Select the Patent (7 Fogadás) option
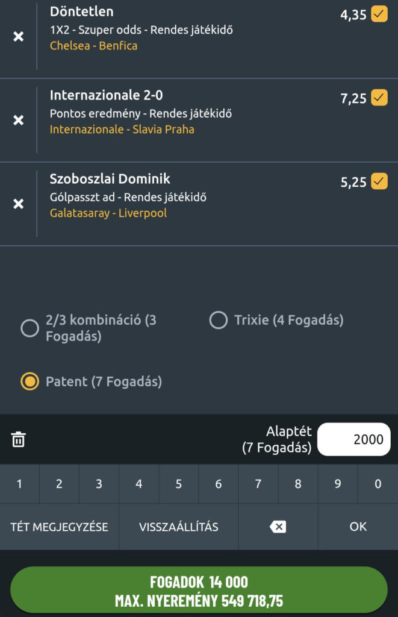The height and width of the screenshot is (617, 398). coord(30,381)
